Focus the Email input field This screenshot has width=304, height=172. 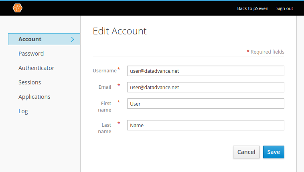[205, 87]
